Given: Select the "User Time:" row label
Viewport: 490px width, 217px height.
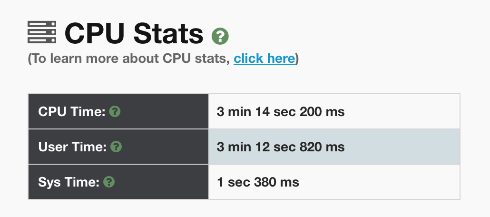Looking at the screenshot, I should pyautogui.click(x=72, y=147).
